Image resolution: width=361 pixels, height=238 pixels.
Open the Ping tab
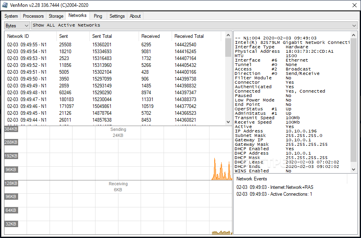point(98,16)
